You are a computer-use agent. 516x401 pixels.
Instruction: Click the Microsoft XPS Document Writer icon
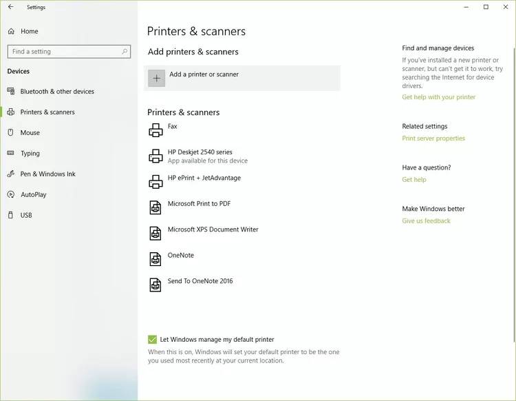pyautogui.click(x=155, y=234)
